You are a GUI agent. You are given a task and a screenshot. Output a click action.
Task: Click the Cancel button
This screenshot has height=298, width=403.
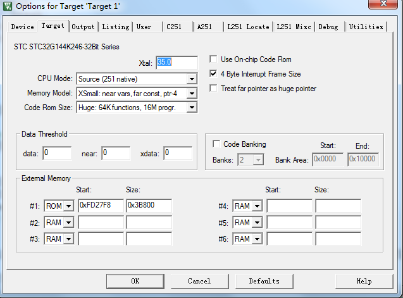coord(200,282)
